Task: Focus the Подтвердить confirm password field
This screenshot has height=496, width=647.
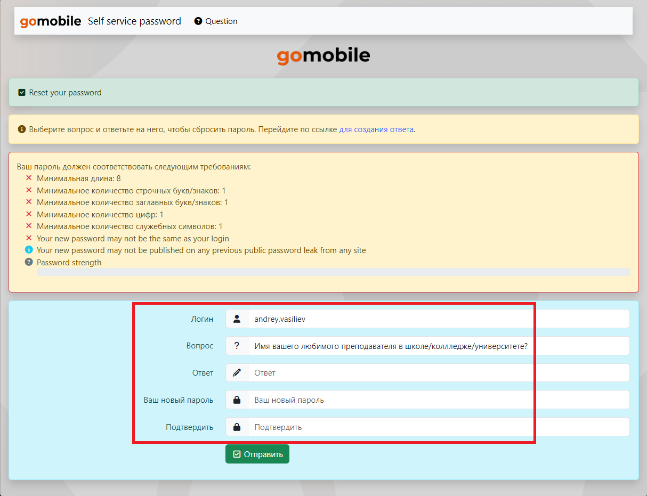Action: tap(438, 427)
